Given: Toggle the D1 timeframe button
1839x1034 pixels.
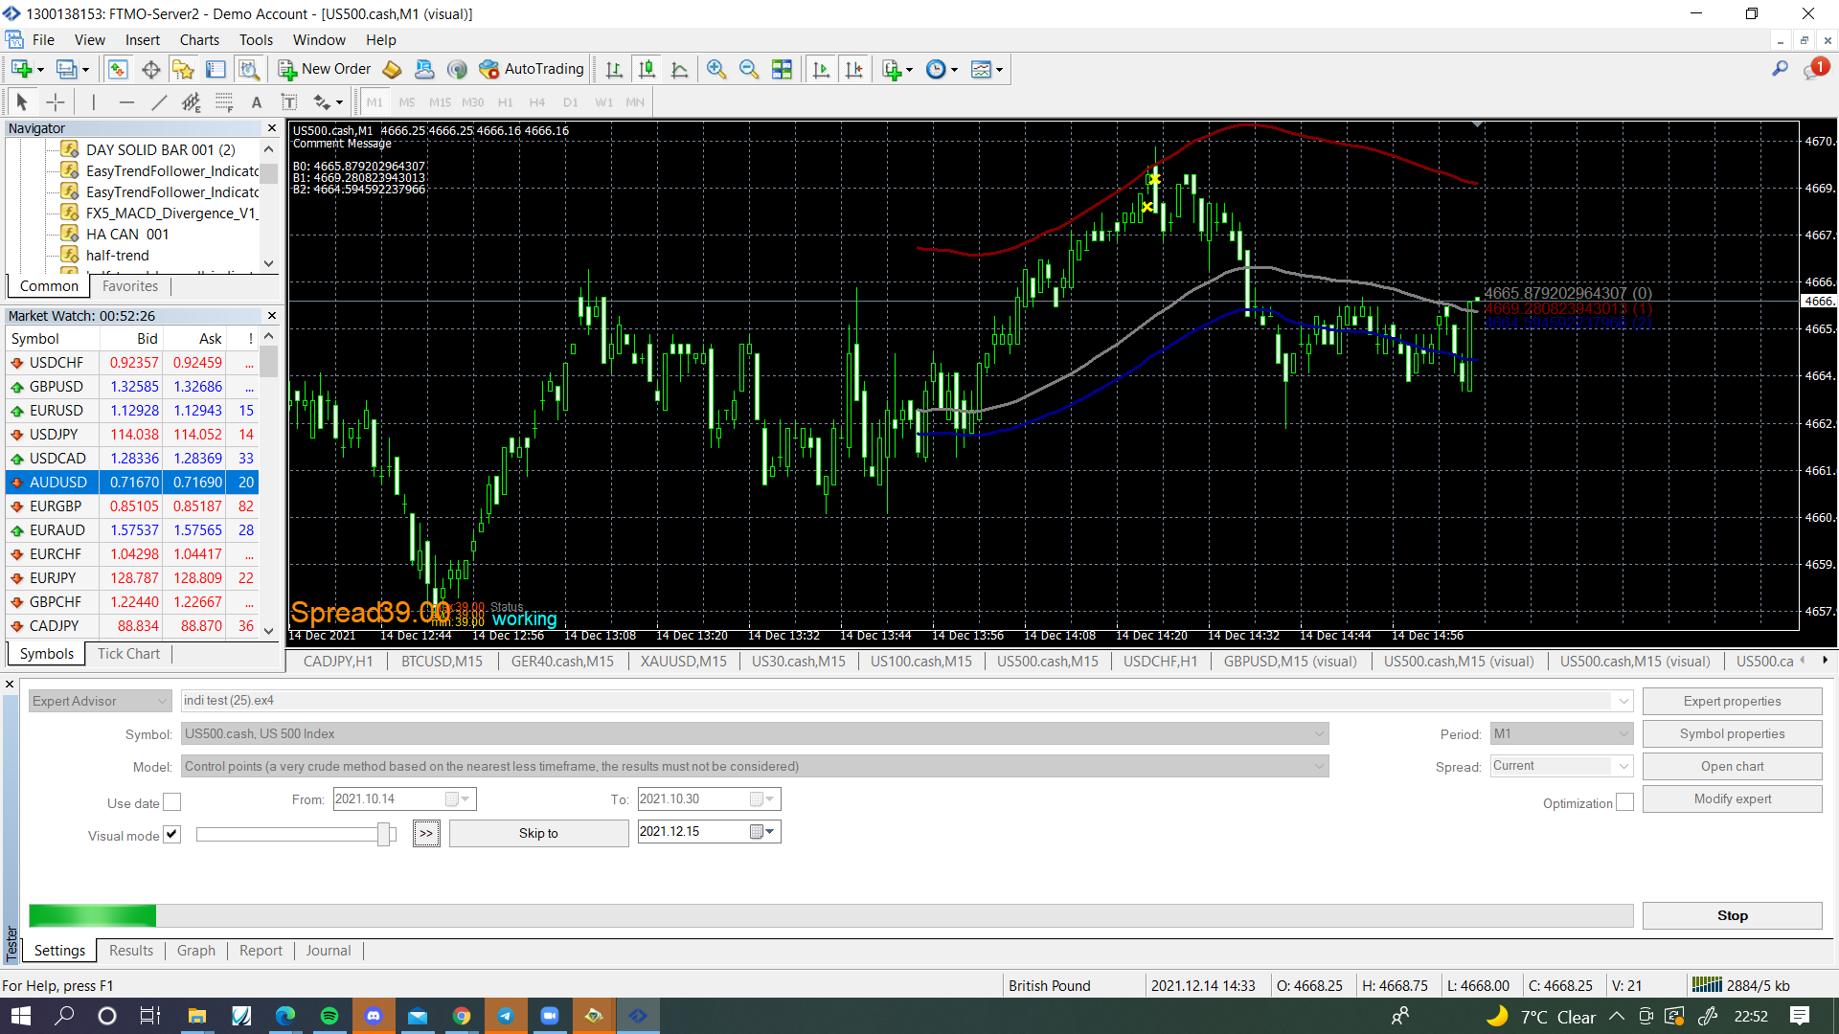Looking at the screenshot, I should point(571,102).
